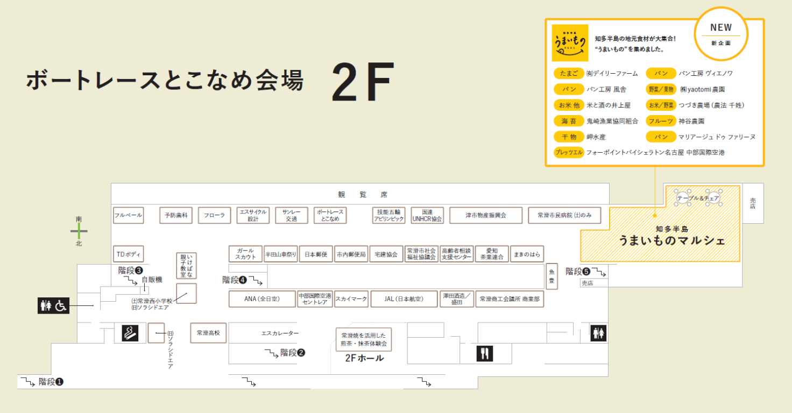Click the 宅建協会 booth
This screenshot has width=792, height=413.
click(386, 254)
